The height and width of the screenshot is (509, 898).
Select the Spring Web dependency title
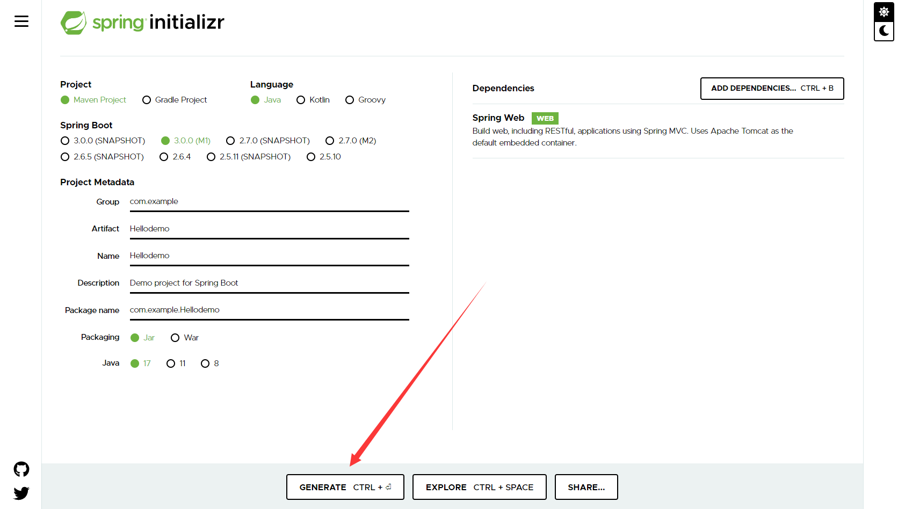[498, 118]
